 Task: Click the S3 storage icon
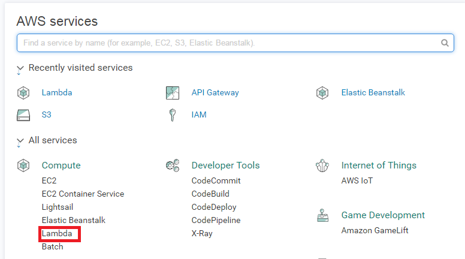(x=23, y=115)
